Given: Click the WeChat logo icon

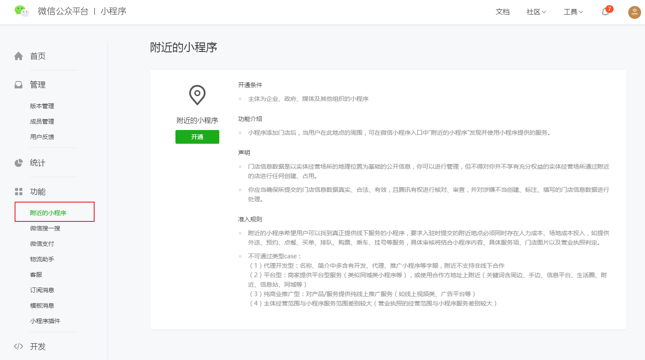Looking at the screenshot, I should [21, 11].
